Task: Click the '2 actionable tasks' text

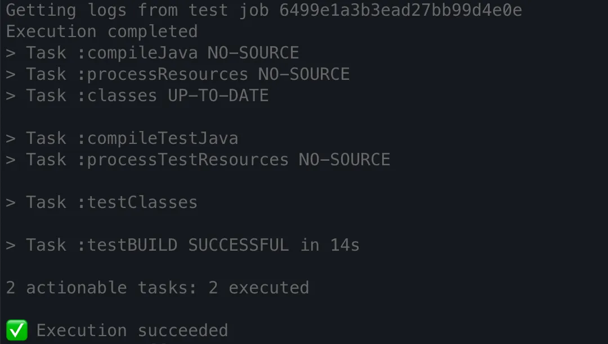Action: (x=101, y=287)
